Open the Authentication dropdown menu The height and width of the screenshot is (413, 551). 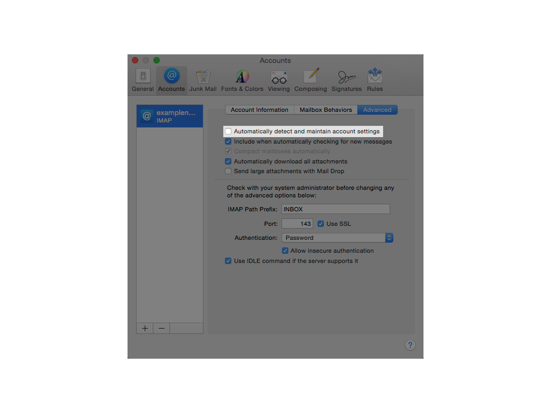(337, 238)
